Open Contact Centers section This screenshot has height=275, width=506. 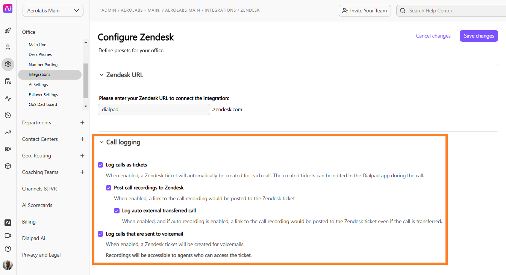[x=40, y=139]
